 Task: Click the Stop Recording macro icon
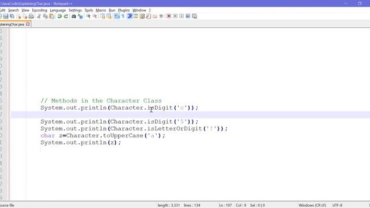click(x=175, y=16)
